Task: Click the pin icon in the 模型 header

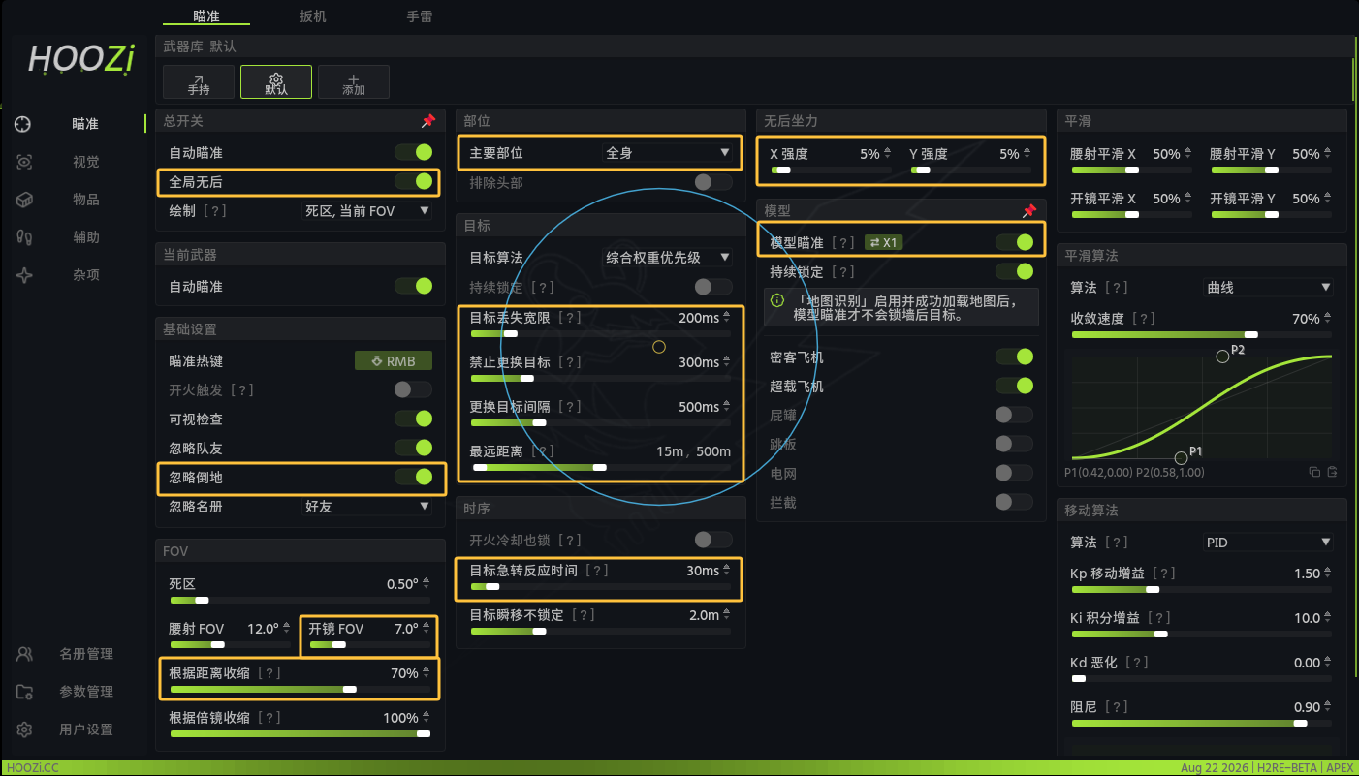Action: coord(1029,210)
